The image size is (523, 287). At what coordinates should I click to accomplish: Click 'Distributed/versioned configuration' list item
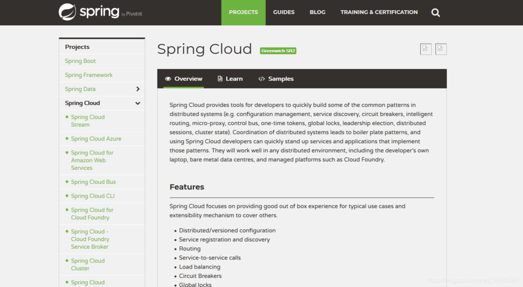coord(227,230)
